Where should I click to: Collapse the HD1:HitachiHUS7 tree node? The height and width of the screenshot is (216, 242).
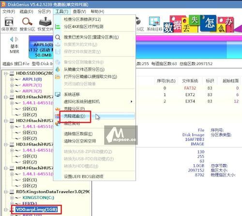click(x=6, y=97)
